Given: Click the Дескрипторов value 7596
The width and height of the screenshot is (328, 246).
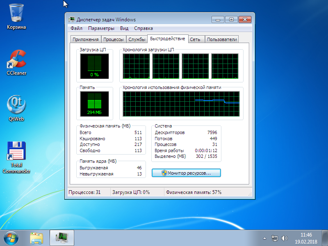Looking at the screenshot, I should click(x=212, y=132).
